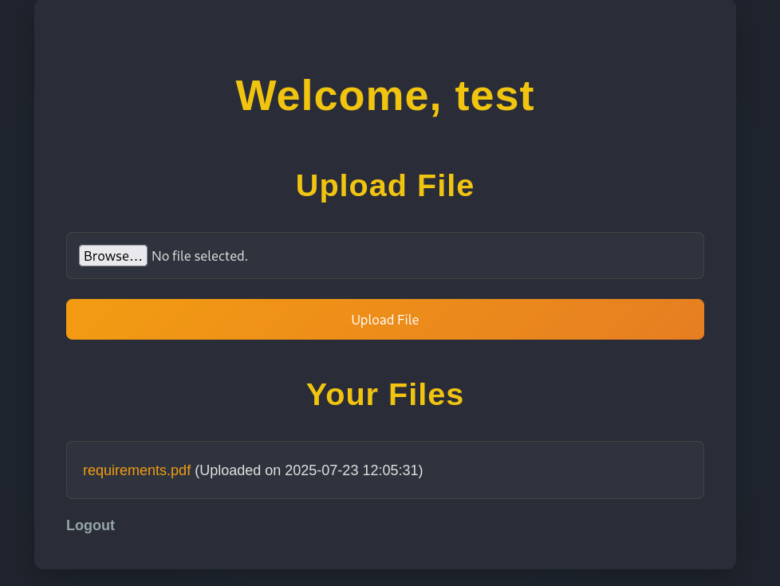Click the 'No file selected.' label
The image size is (780, 586).
click(x=199, y=256)
